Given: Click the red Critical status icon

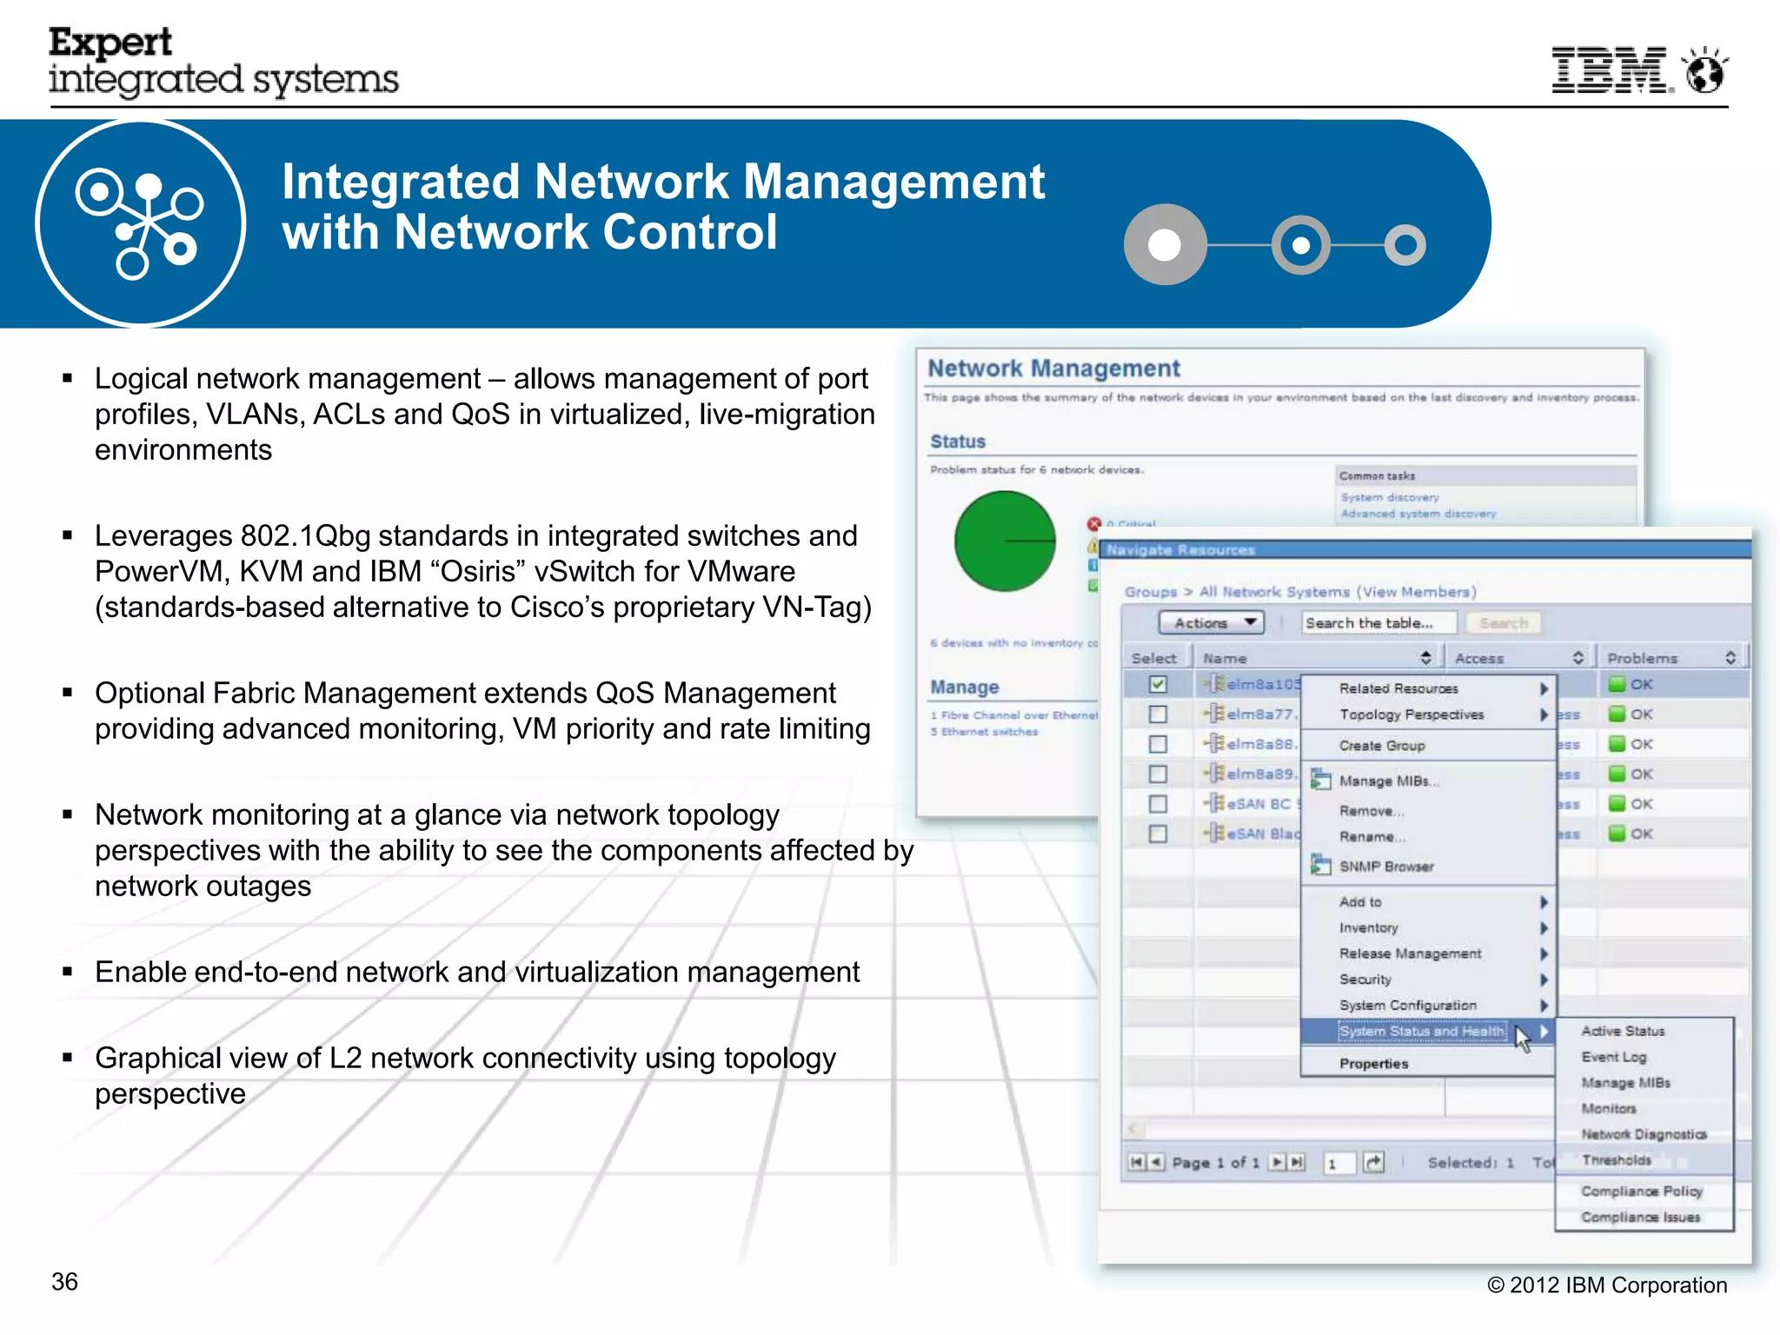Looking at the screenshot, I should pyautogui.click(x=1094, y=523).
